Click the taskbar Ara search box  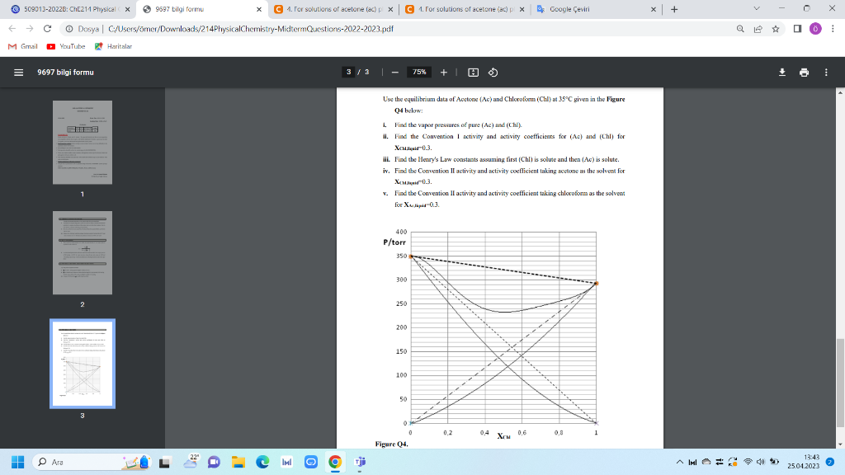92,462
